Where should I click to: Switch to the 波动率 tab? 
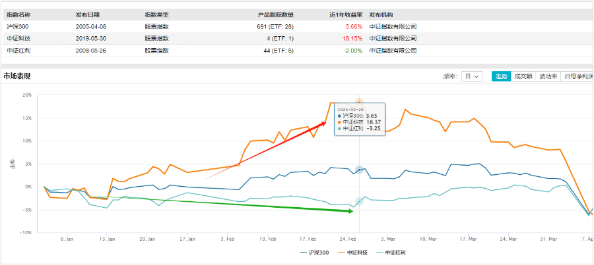[x=548, y=76]
